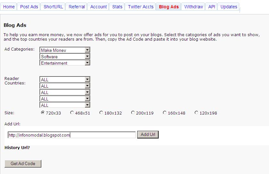Click into the Add Url text field
Screen dimensions: 269x174
tap(71, 135)
